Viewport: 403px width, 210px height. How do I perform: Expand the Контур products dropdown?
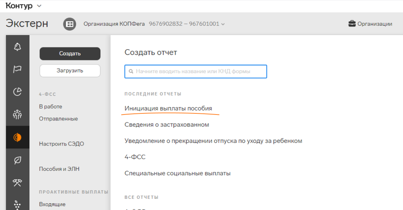(39, 6)
